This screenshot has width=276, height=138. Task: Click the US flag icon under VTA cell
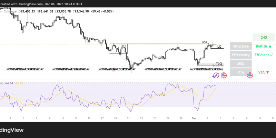point(250,75)
